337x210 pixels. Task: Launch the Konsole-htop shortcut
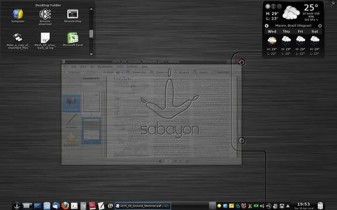(73, 16)
